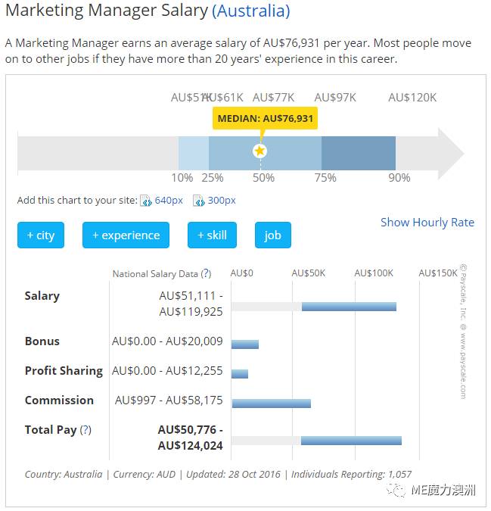Screen dimensions: 491x511
Task: Click the Bonus range bar
Action: [245, 344]
